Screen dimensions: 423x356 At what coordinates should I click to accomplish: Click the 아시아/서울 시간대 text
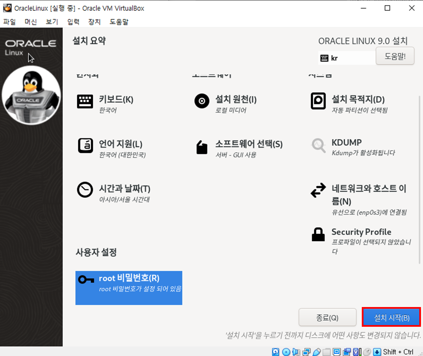pyautogui.click(x=124, y=199)
